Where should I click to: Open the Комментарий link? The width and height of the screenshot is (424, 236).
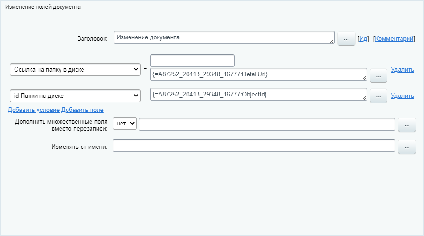[x=394, y=39]
